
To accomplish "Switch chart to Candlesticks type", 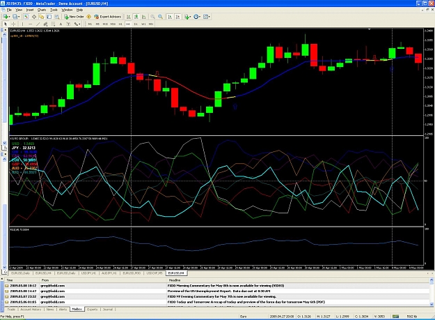I will (x=136, y=17).
